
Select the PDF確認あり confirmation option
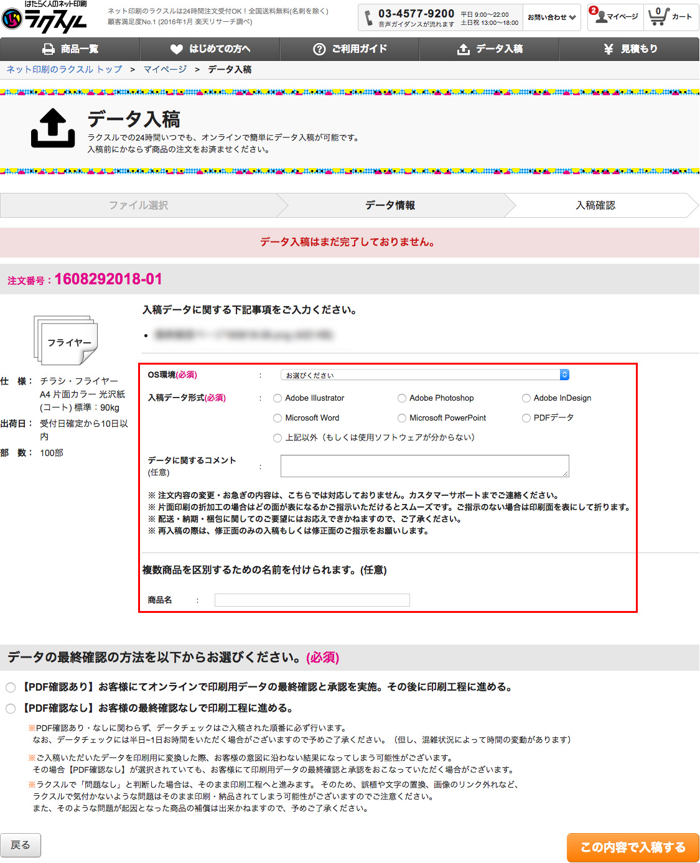point(11,688)
